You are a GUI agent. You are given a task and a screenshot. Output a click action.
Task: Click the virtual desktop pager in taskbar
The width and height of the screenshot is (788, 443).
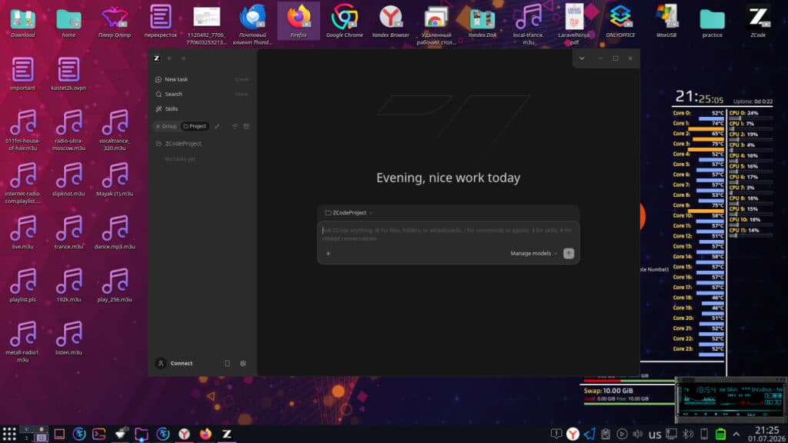coord(34,434)
